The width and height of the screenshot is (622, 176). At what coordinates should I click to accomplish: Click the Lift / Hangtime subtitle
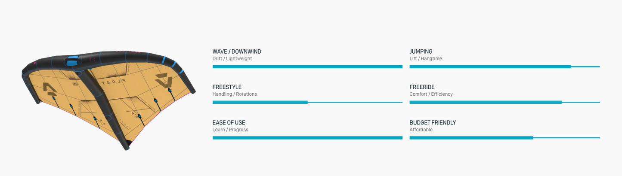pos(426,59)
